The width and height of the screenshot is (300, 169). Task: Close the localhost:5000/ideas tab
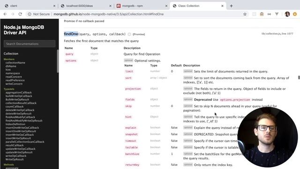[x=110, y=6]
